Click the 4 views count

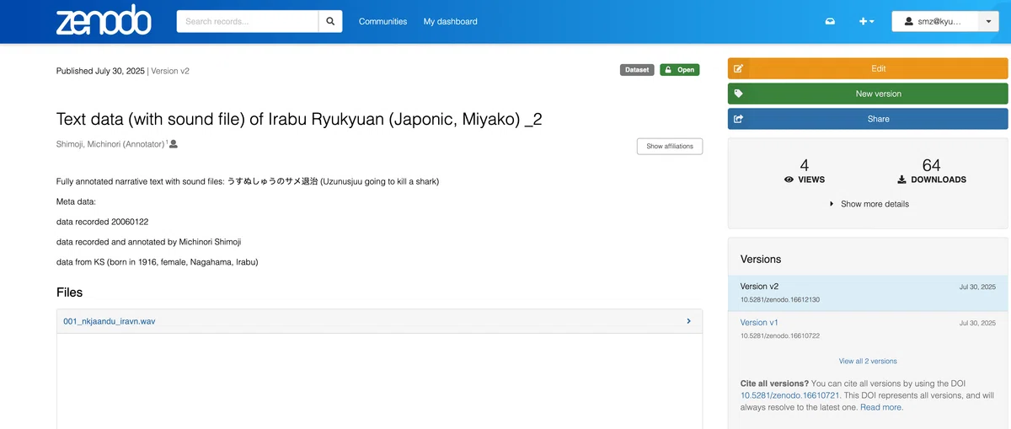(805, 165)
